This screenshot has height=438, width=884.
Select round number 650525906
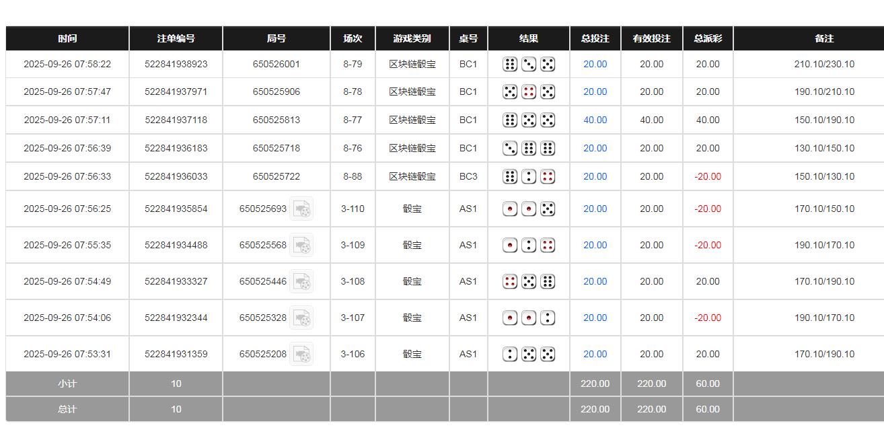(277, 92)
